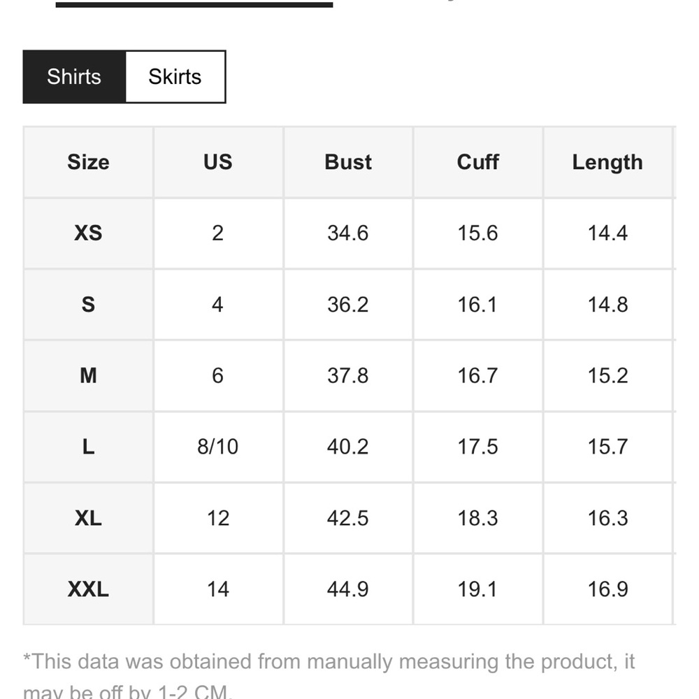699x699 pixels.
Task: Select the L size row label
Action: tap(88, 447)
